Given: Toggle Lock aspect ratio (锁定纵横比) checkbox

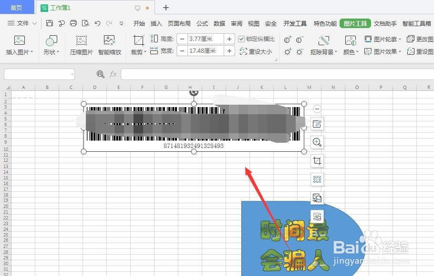Looking at the screenshot, I should tap(241, 39).
